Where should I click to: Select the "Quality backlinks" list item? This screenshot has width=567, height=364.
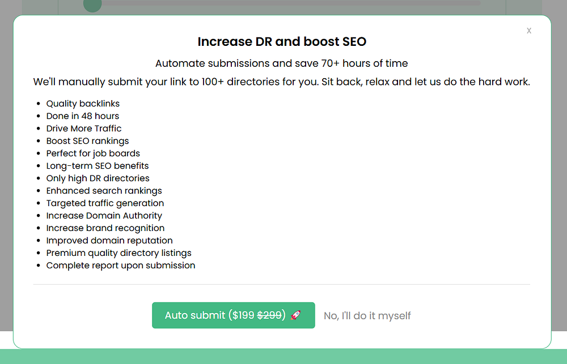pyautogui.click(x=83, y=104)
